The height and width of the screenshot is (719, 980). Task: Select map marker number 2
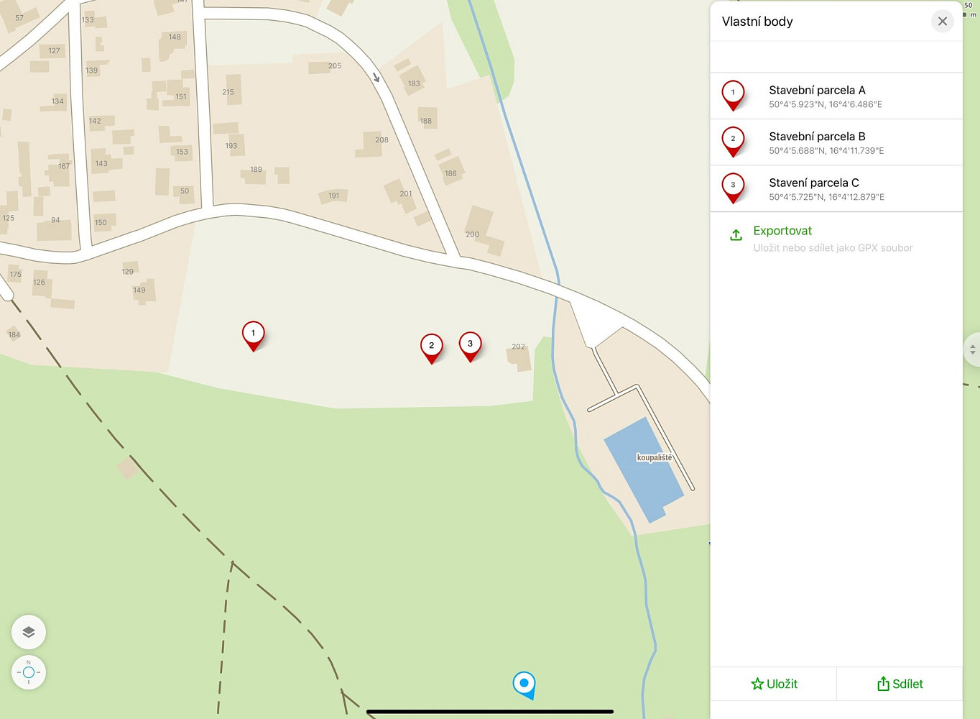click(431, 348)
